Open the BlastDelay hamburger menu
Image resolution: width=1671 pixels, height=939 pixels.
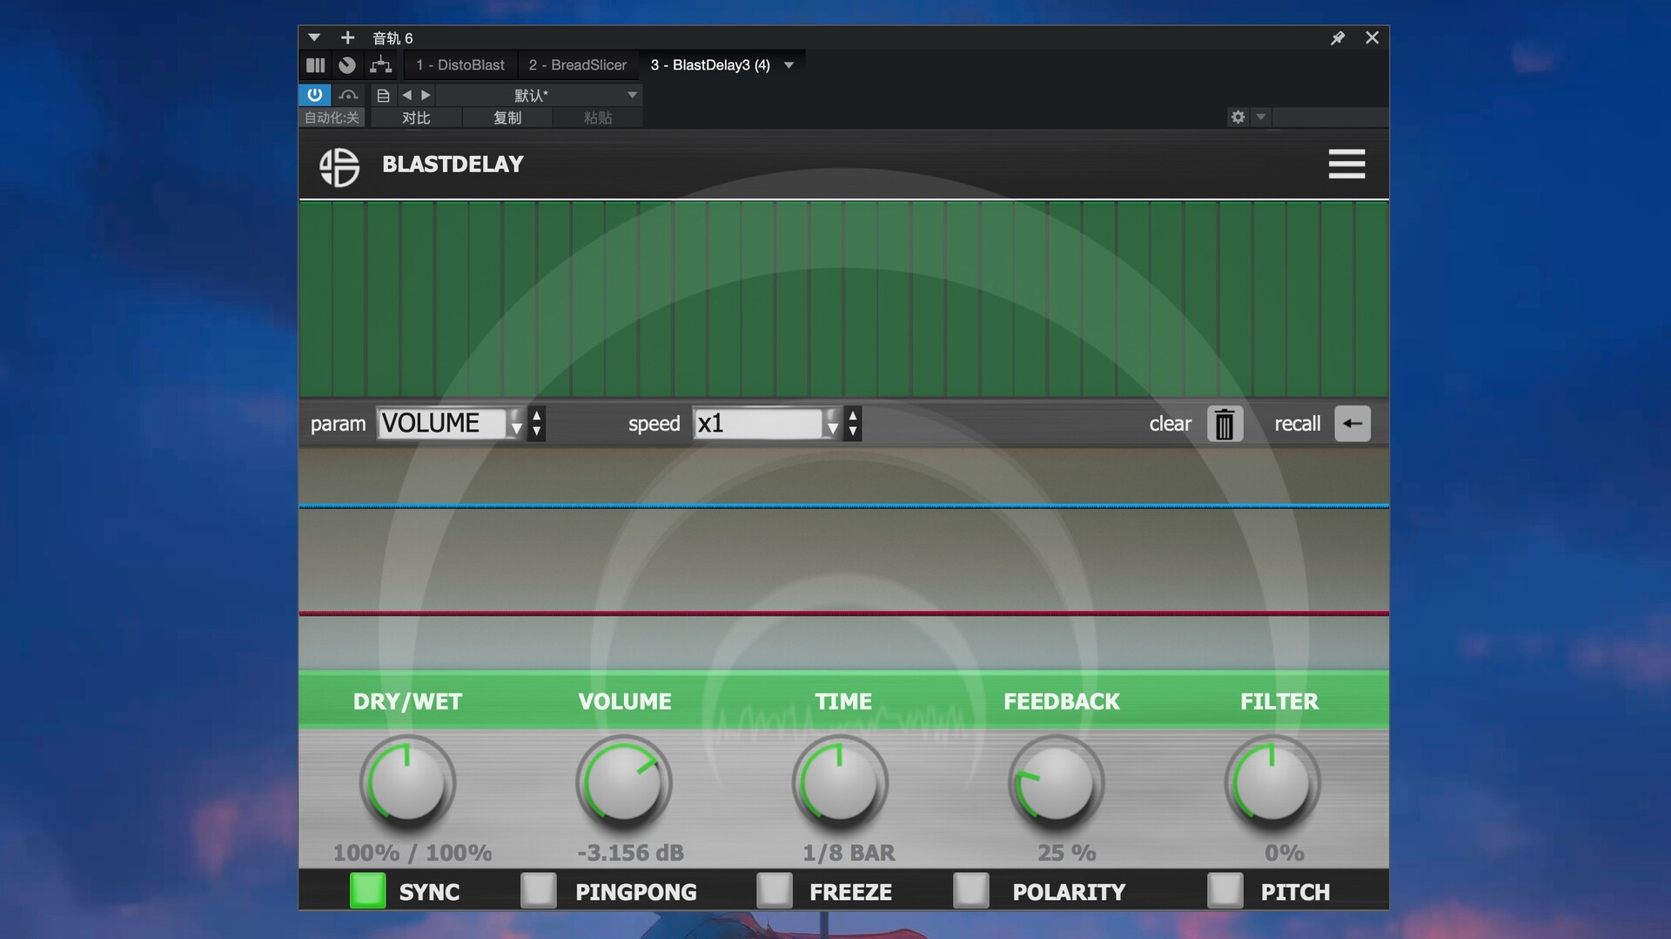point(1346,164)
